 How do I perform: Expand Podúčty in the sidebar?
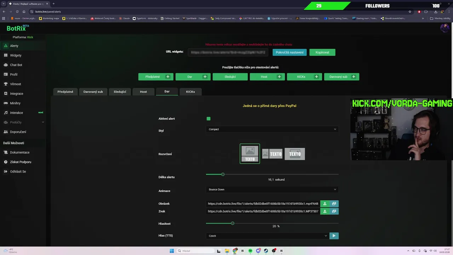coord(23,122)
